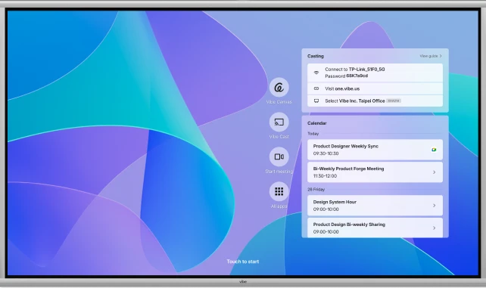
Task: Click Select Vibe Inc. Taipei Office row
Action: click(375, 101)
